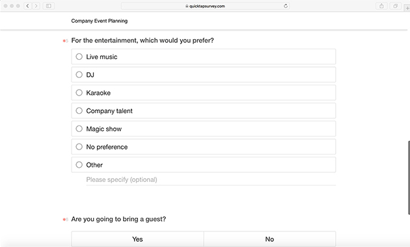Reload the page with the refresh icon

click(286, 6)
